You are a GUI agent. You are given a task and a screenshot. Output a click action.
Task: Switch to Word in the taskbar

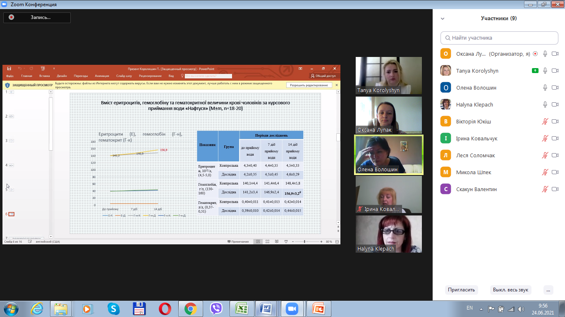coord(267,308)
